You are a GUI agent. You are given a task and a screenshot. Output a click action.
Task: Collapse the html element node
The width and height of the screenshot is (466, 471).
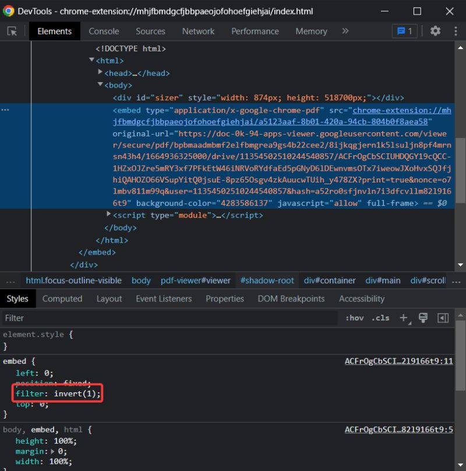pyautogui.click(x=91, y=60)
